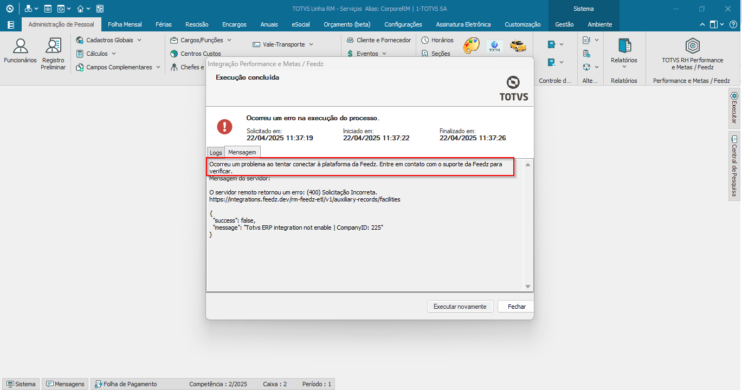Open the Customização ribbon tab
The width and height of the screenshot is (742, 390).
tap(522, 24)
